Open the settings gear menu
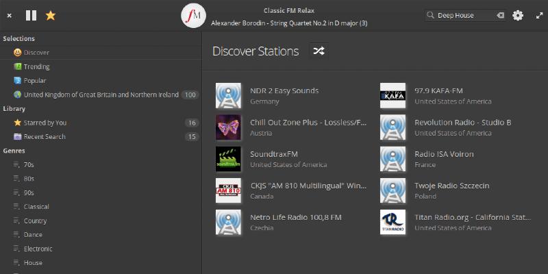Screen dimensions: 548x274 coord(518,15)
